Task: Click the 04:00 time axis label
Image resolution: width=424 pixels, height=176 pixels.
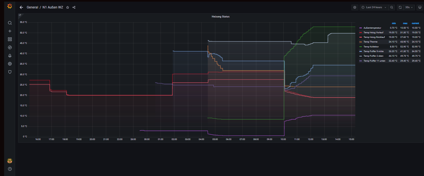Action: click(201, 139)
